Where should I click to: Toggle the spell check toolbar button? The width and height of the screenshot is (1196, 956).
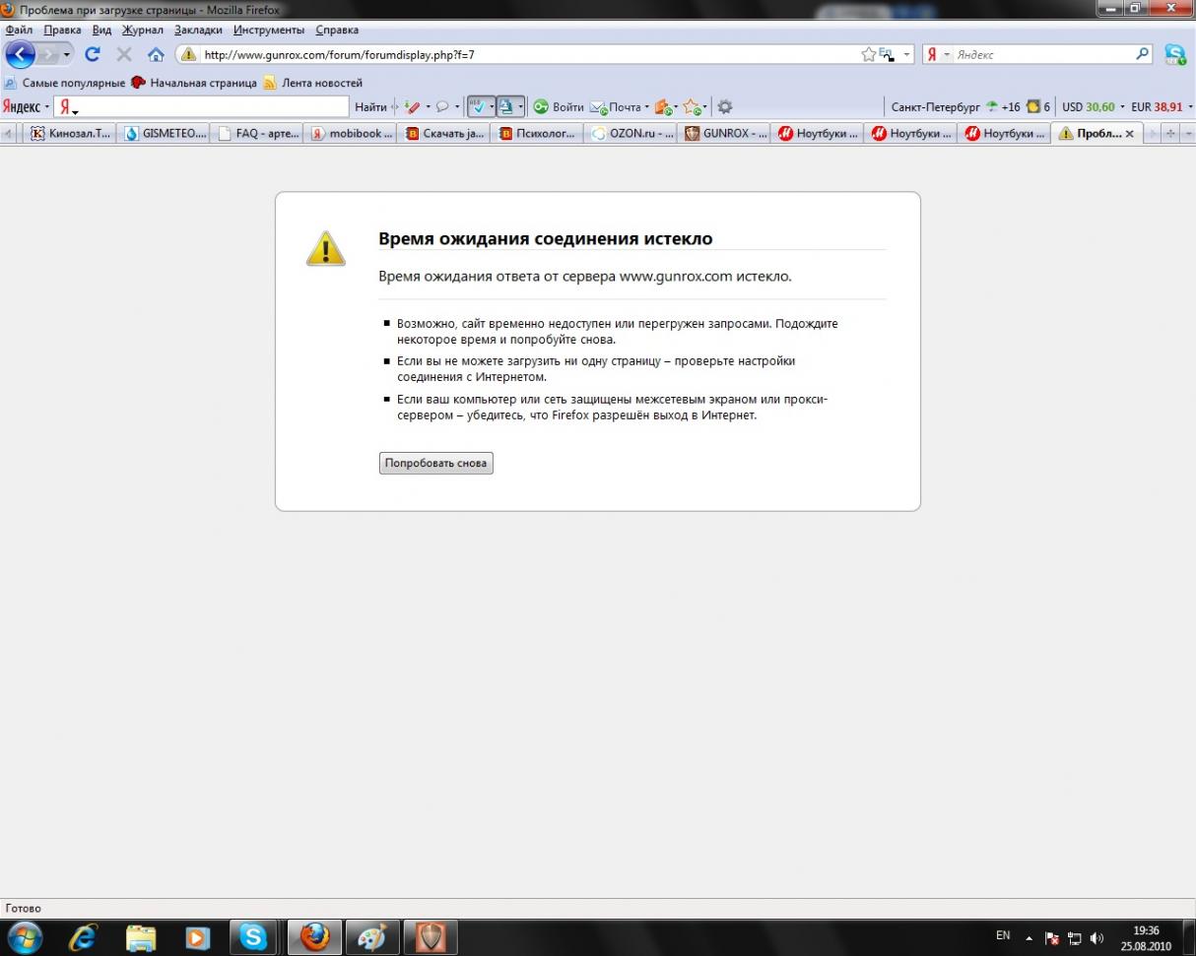point(478,106)
